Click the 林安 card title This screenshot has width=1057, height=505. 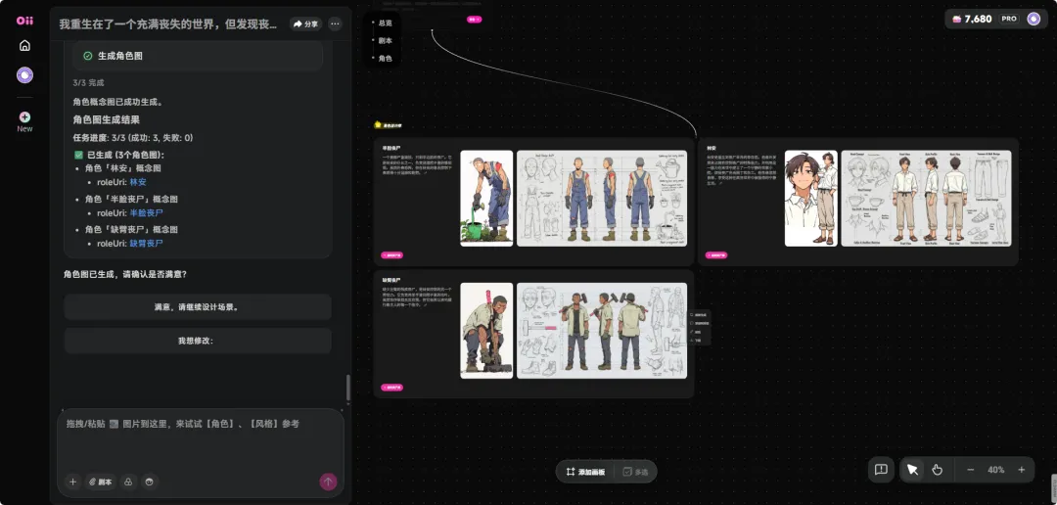coord(712,148)
